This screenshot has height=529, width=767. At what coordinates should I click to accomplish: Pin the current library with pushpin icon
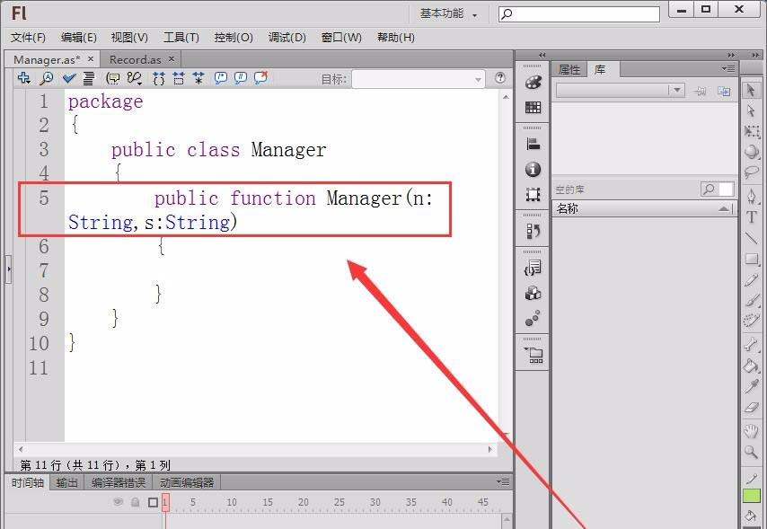pyautogui.click(x=700, y=91)
